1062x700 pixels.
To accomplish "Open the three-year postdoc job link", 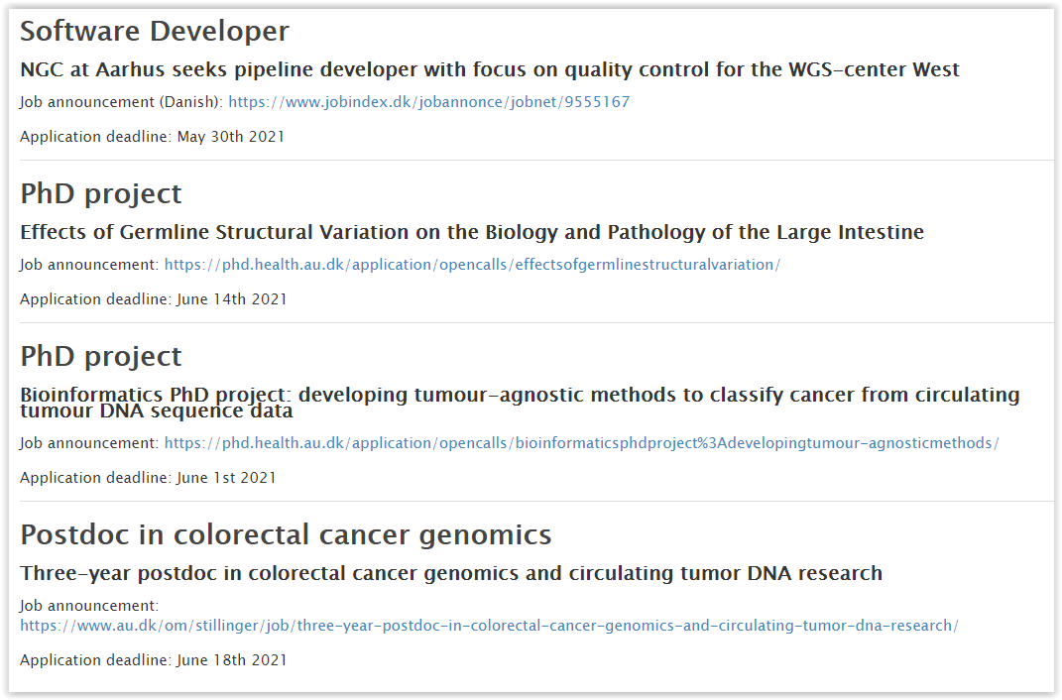I will [x=489, y=626].
